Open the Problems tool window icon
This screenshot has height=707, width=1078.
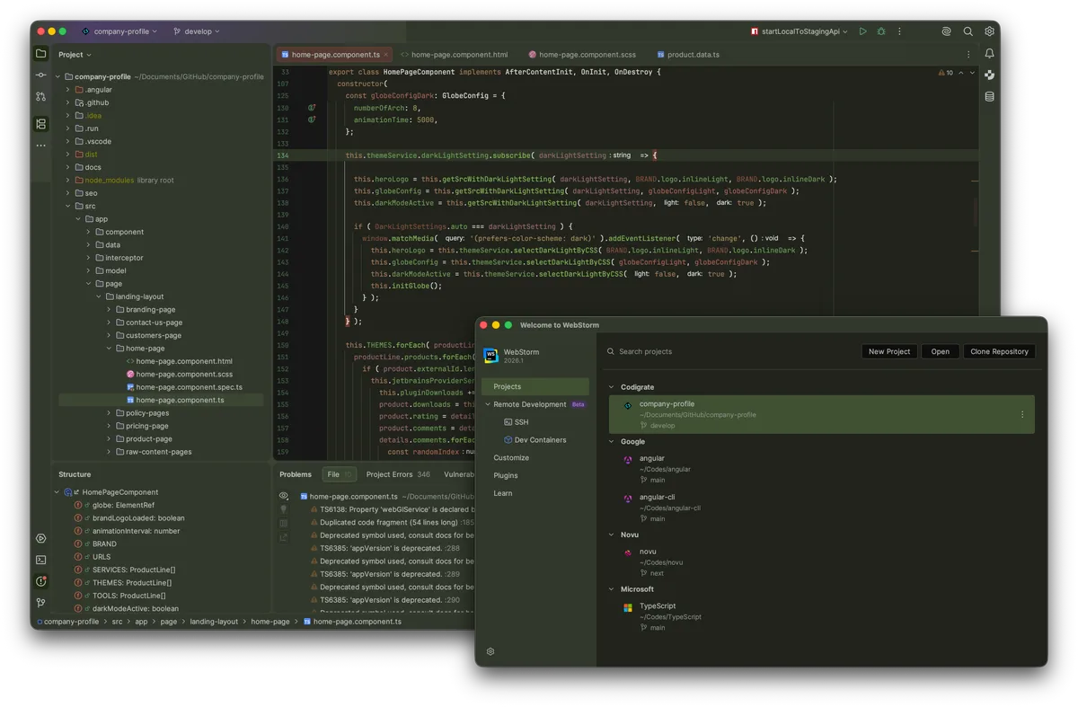40,581
